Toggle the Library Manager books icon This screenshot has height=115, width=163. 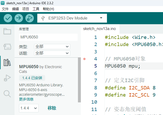click(x=7, y=62)
